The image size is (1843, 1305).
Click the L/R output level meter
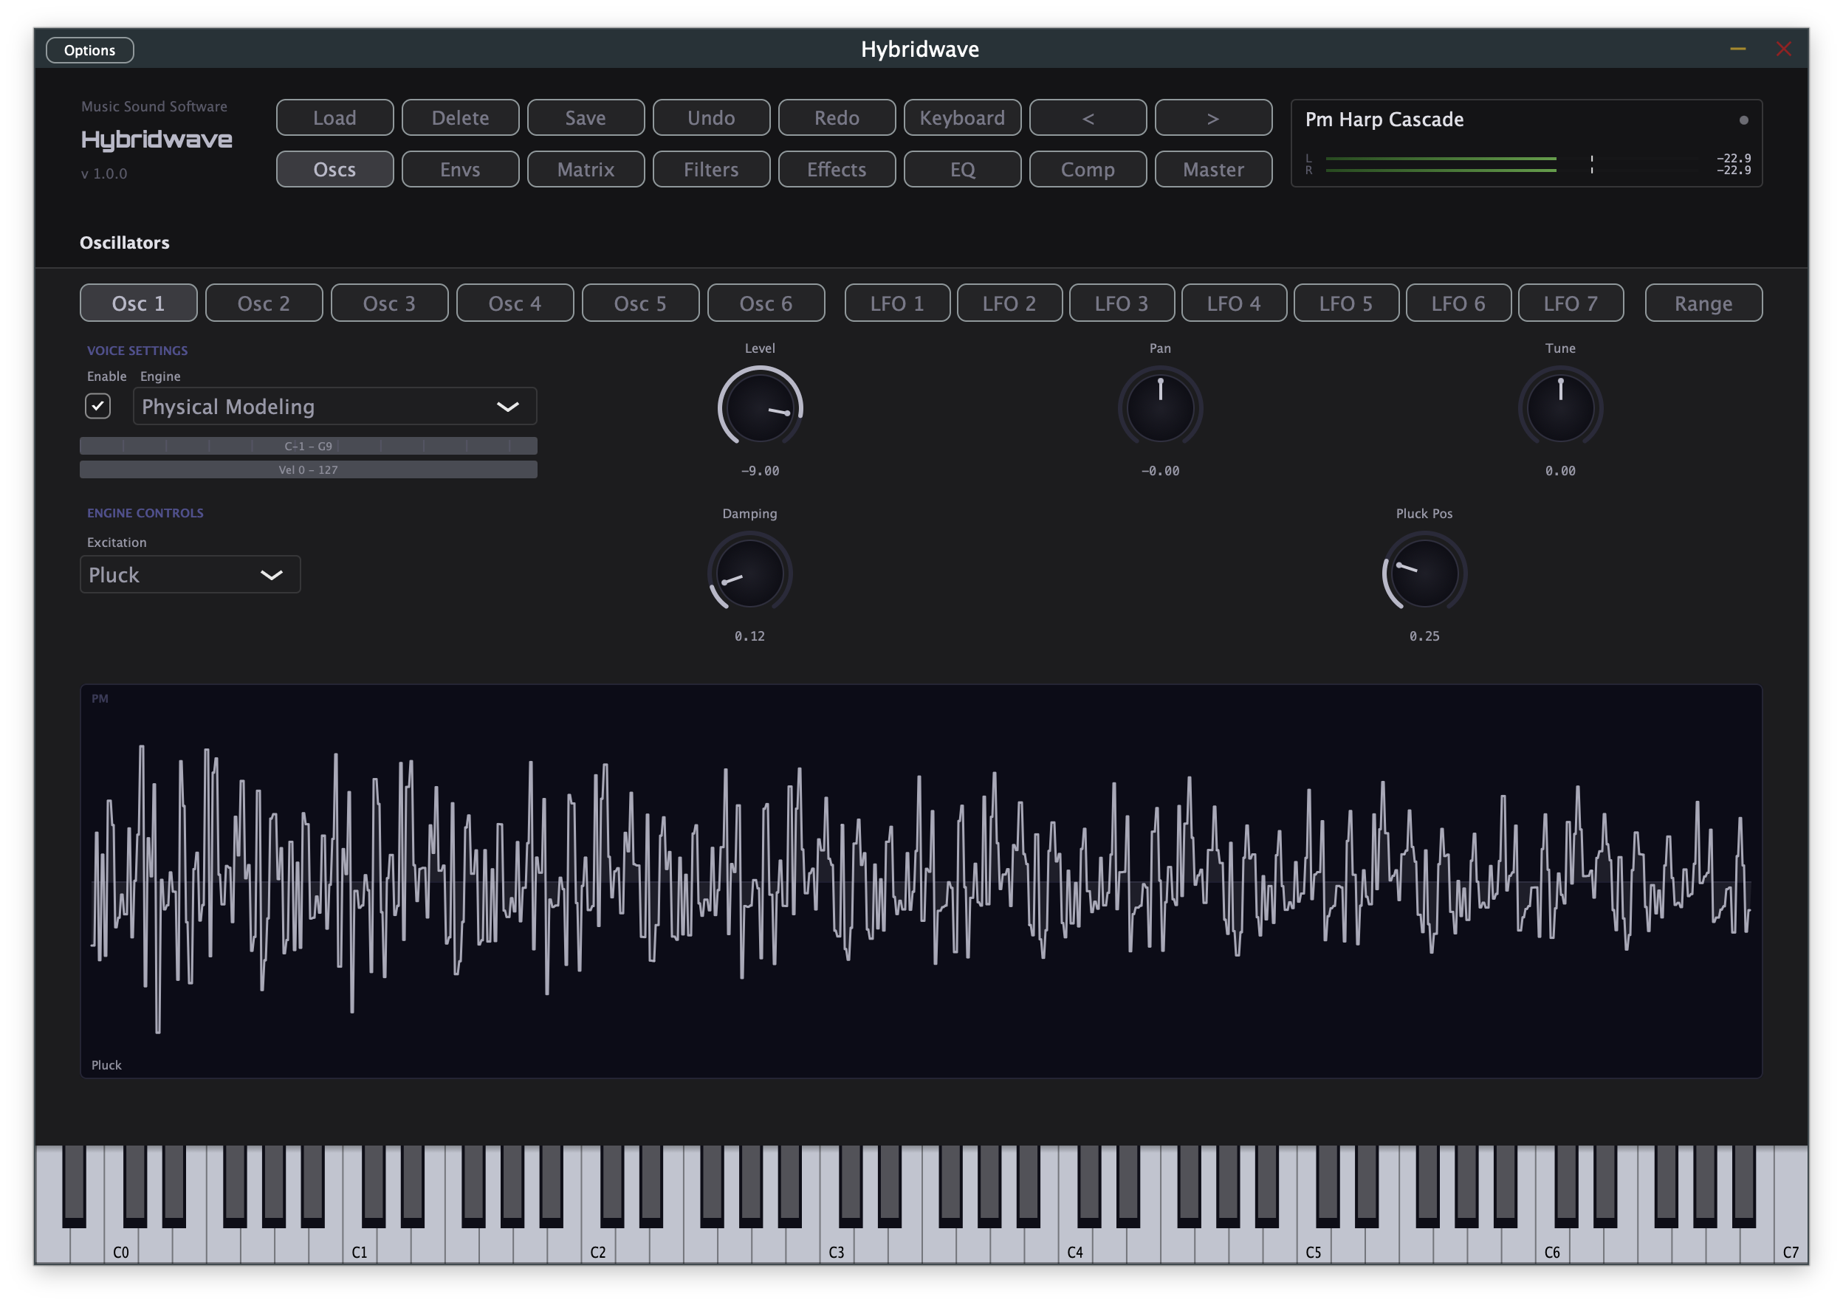click(x=1527, y=164)
